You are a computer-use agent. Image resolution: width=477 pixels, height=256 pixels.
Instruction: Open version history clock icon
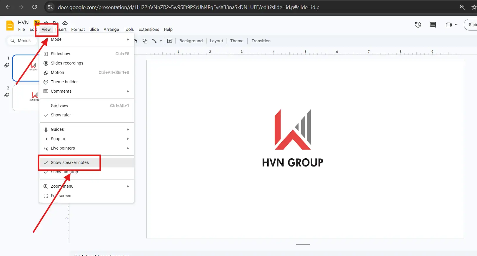(x=418, y=25)
